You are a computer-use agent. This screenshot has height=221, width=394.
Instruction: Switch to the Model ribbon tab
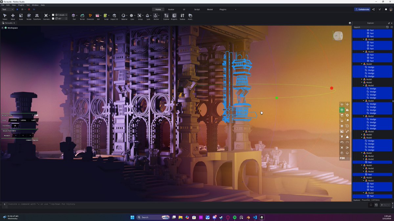click(x=210, y=9)
